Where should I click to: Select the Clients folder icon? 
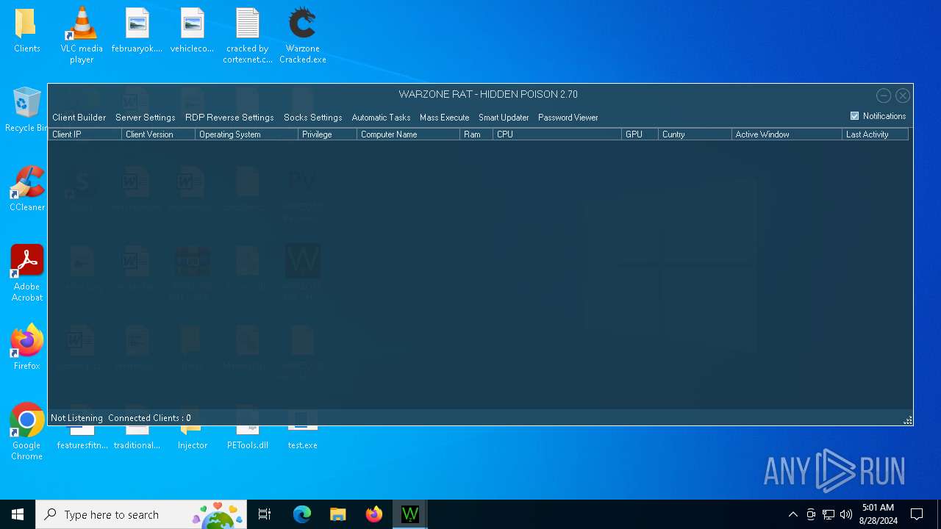pyautogui.click(x=27, y=31)
